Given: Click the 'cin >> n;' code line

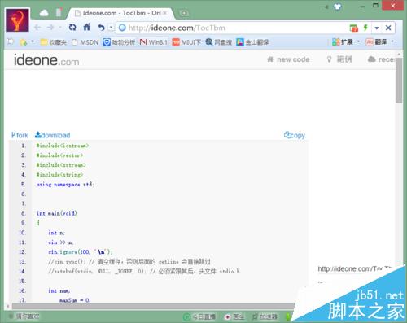Looking at the screenshot, I should tap(61, 242).
